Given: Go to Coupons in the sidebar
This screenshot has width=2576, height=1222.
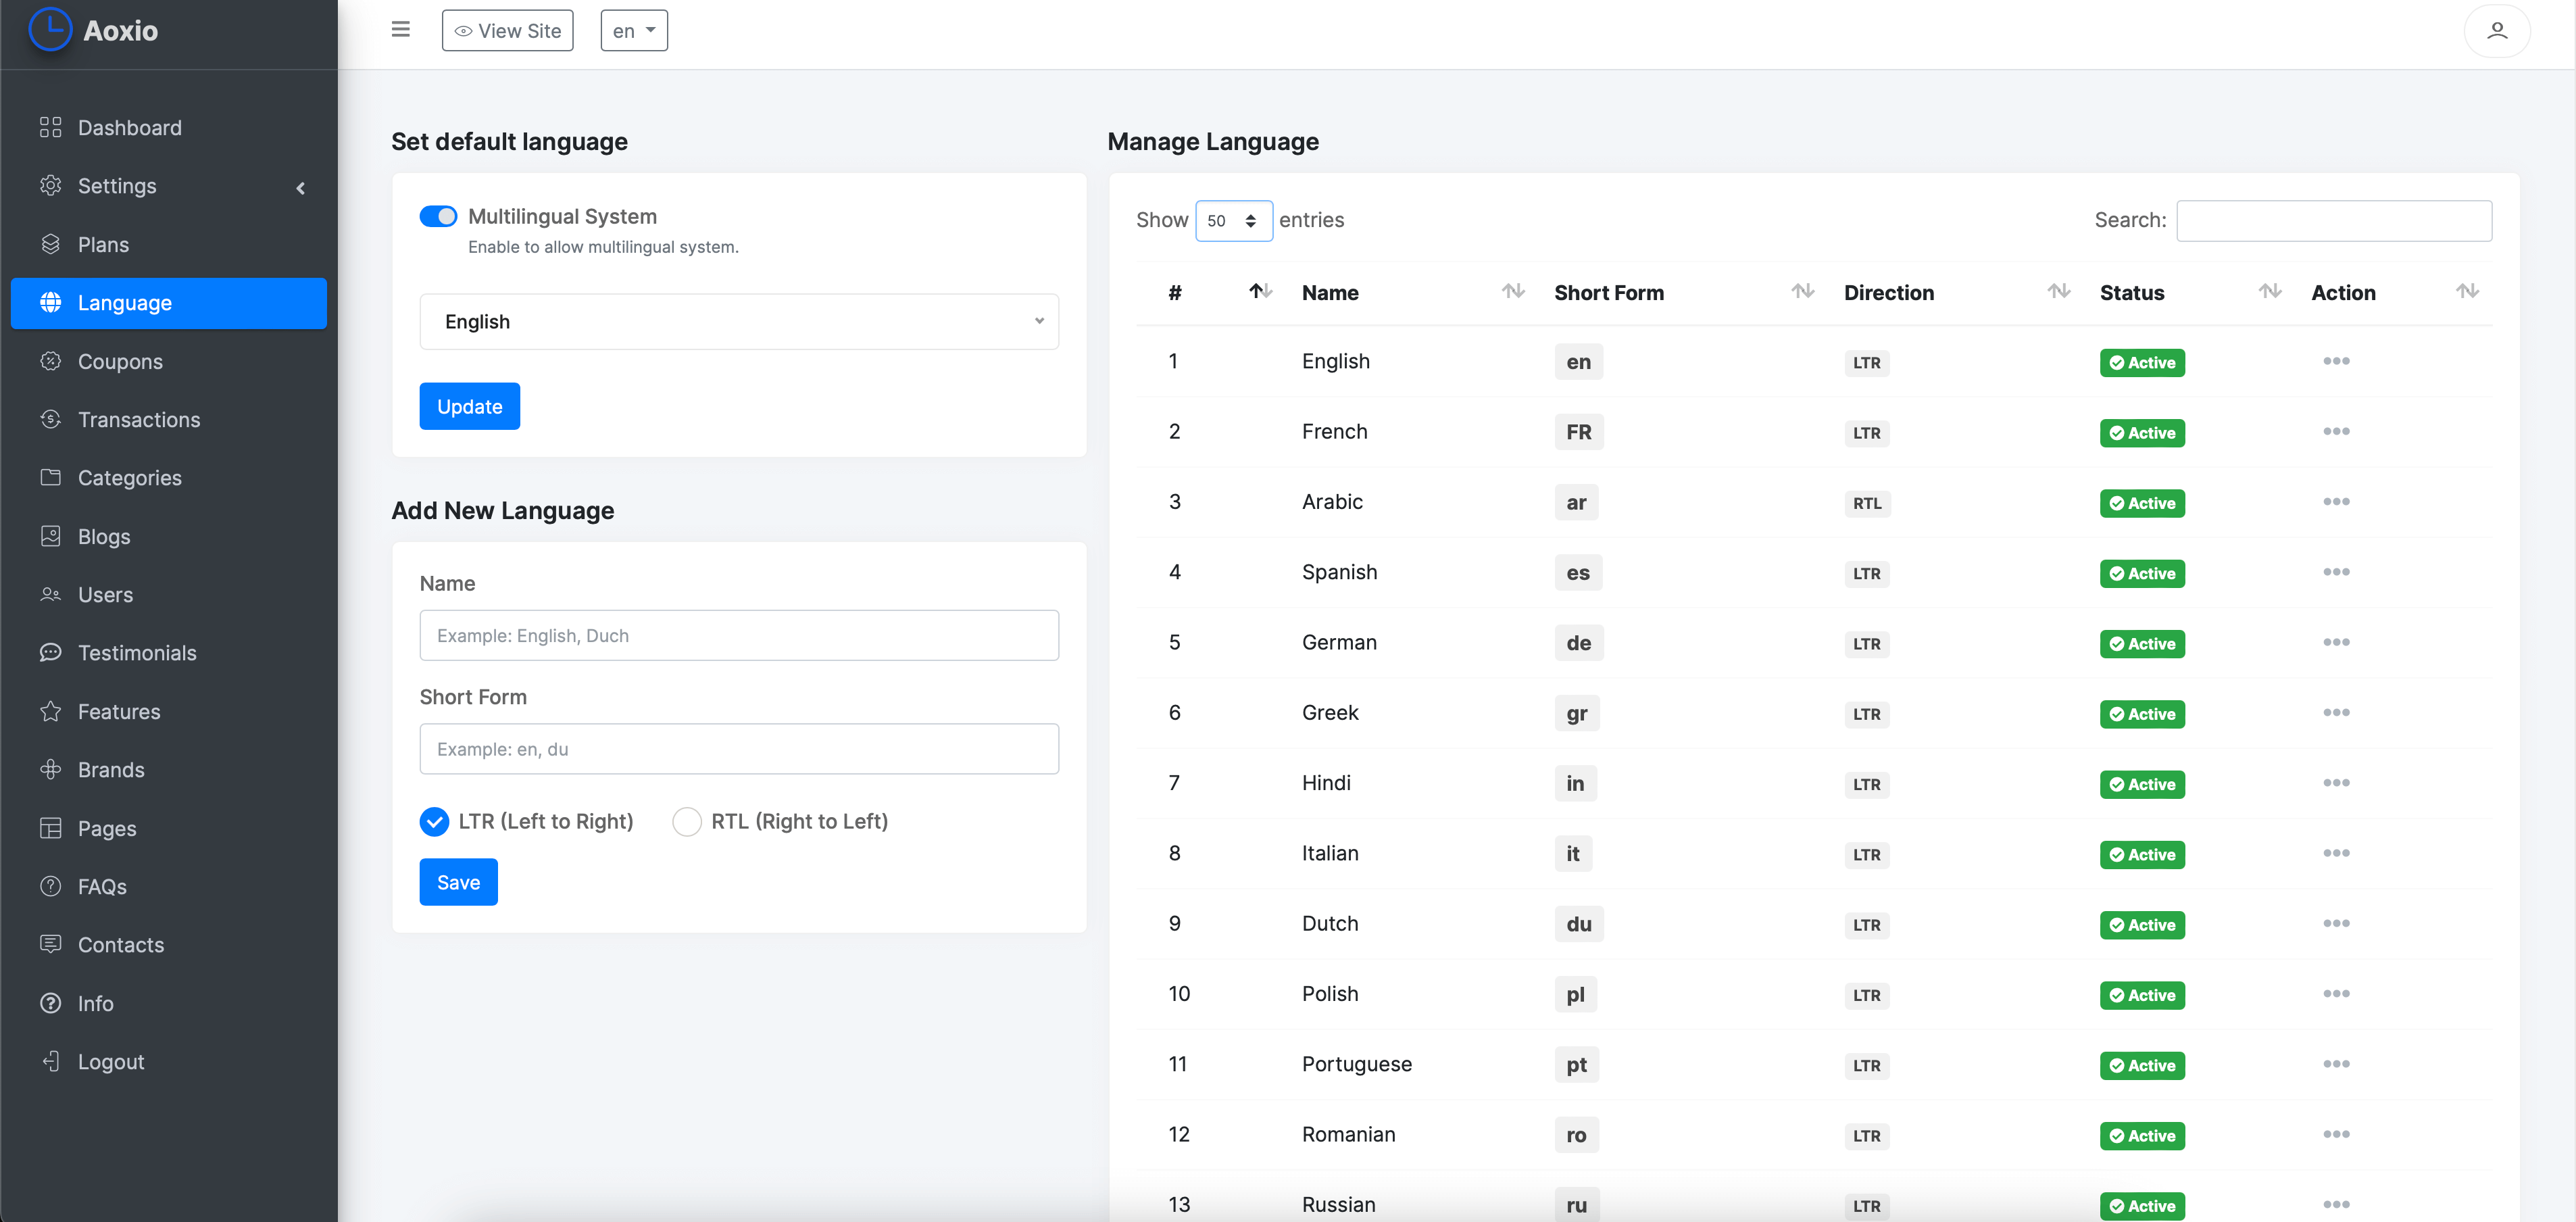Looking at the screenshot, I should 120,361.
